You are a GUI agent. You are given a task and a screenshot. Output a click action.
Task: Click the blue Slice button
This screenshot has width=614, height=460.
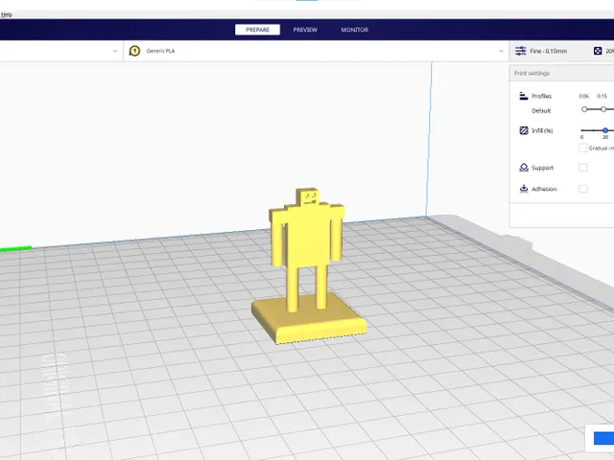point(603,438)
